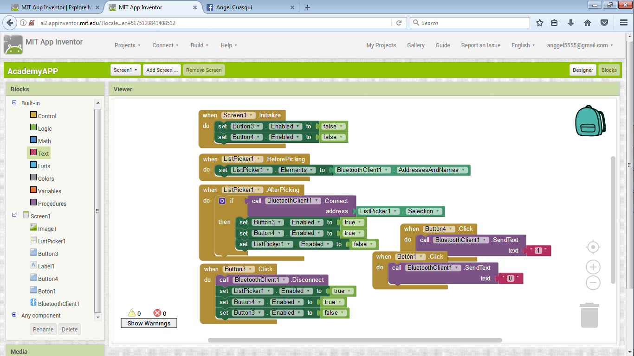This screenshot has height=356, width=634.
Task: Click the Show Warnings button
Action: pos(149,323)
